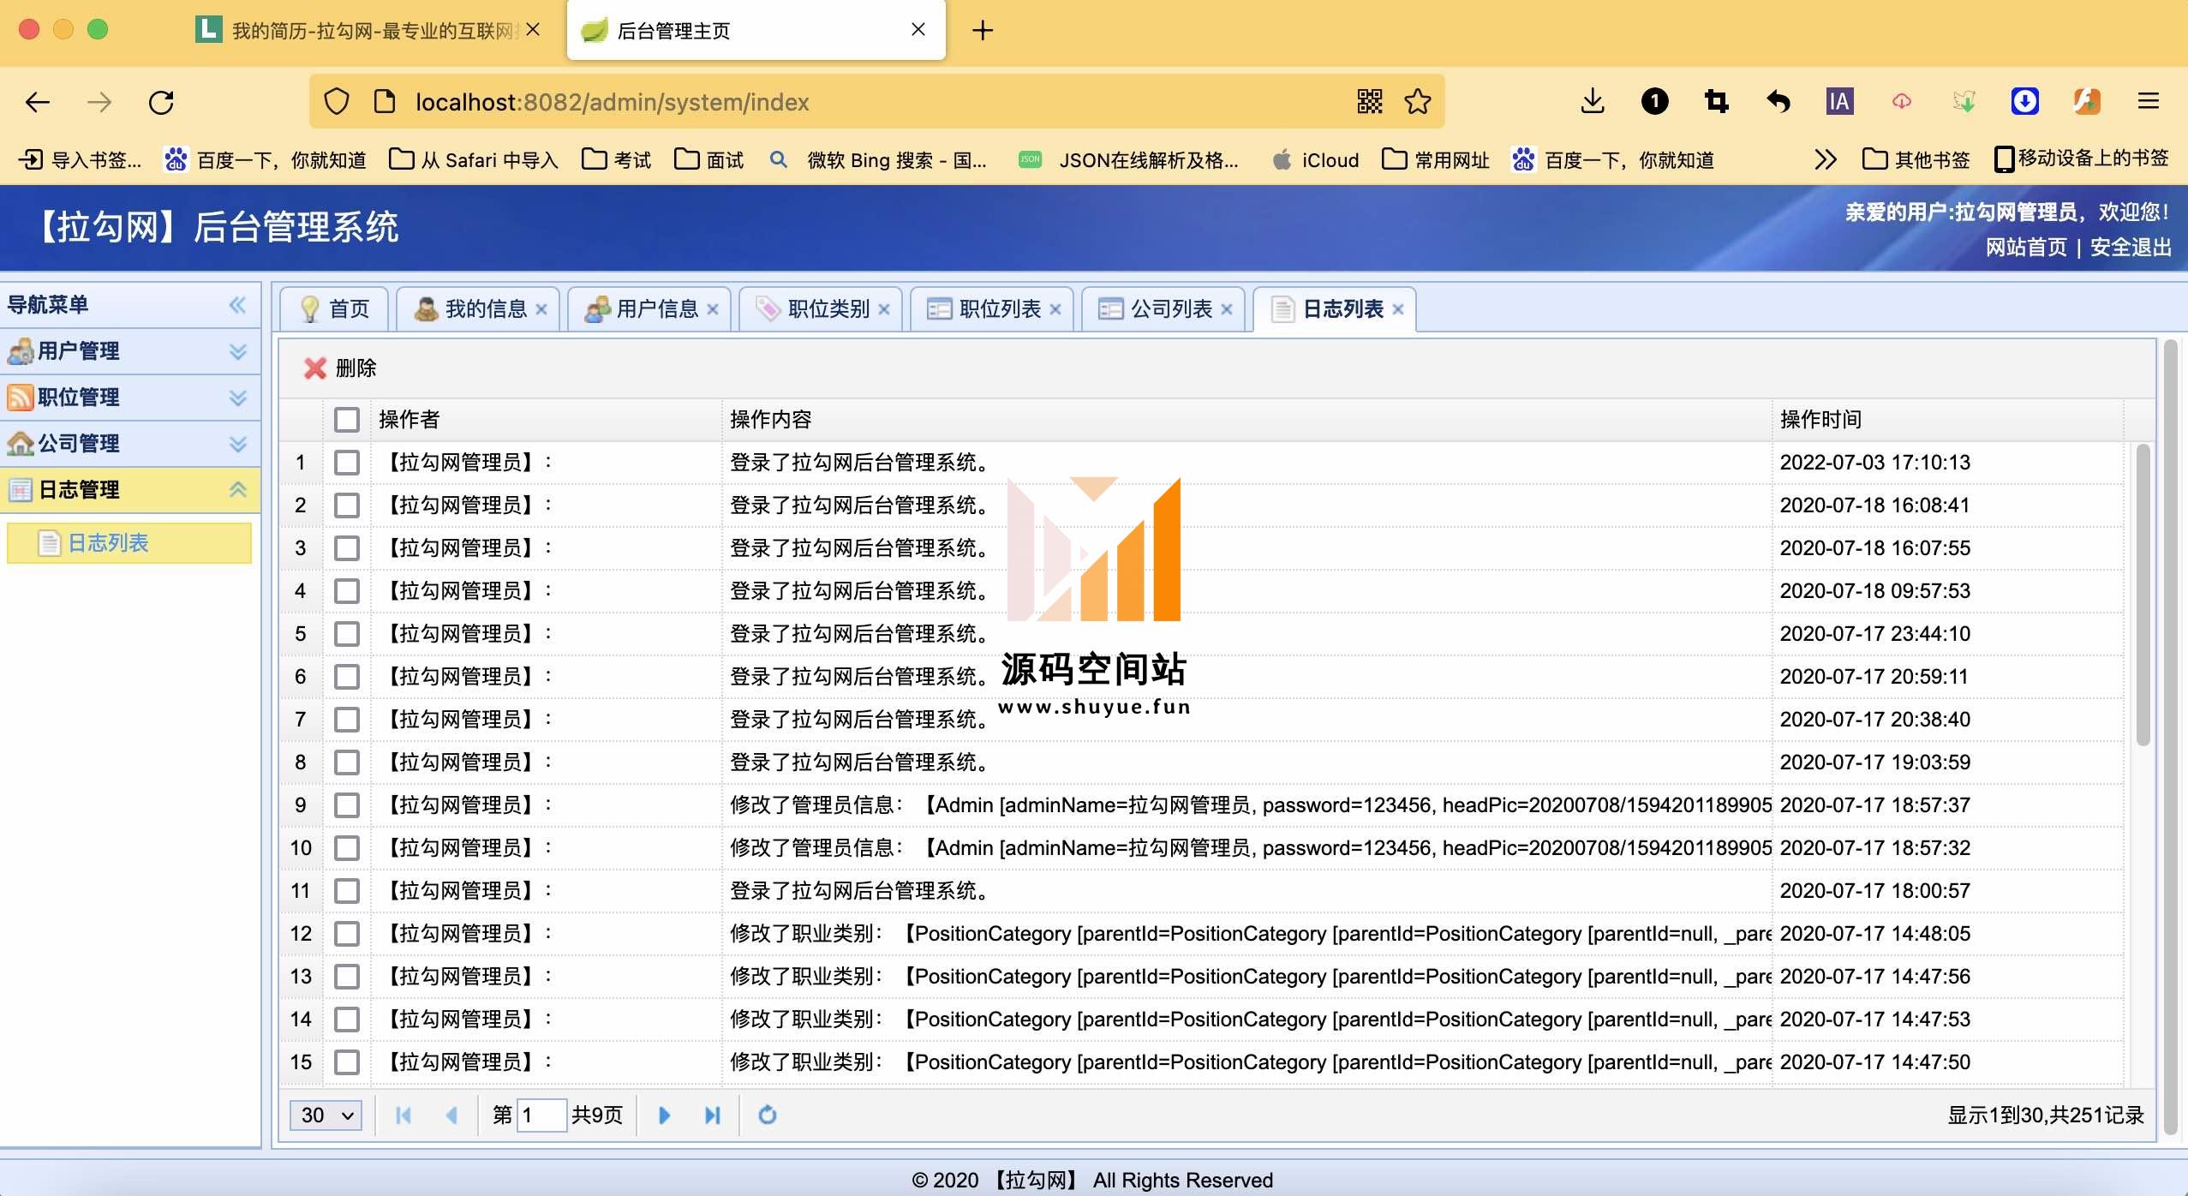Screen dimensions: 2188x1196
Task: Open the QR code icon in address bar
Action: pyautogui.click(x=1370, y=102)
